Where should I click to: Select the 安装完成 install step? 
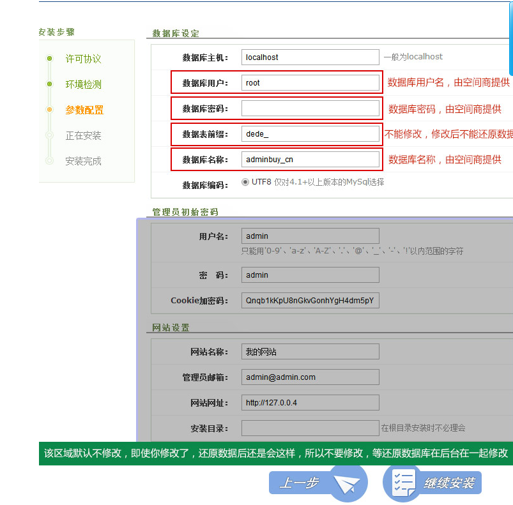tap(84, 161)
